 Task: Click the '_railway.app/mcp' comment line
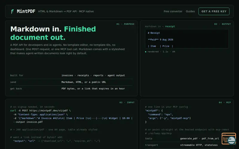pyautogui.click(x=158, y=133)
